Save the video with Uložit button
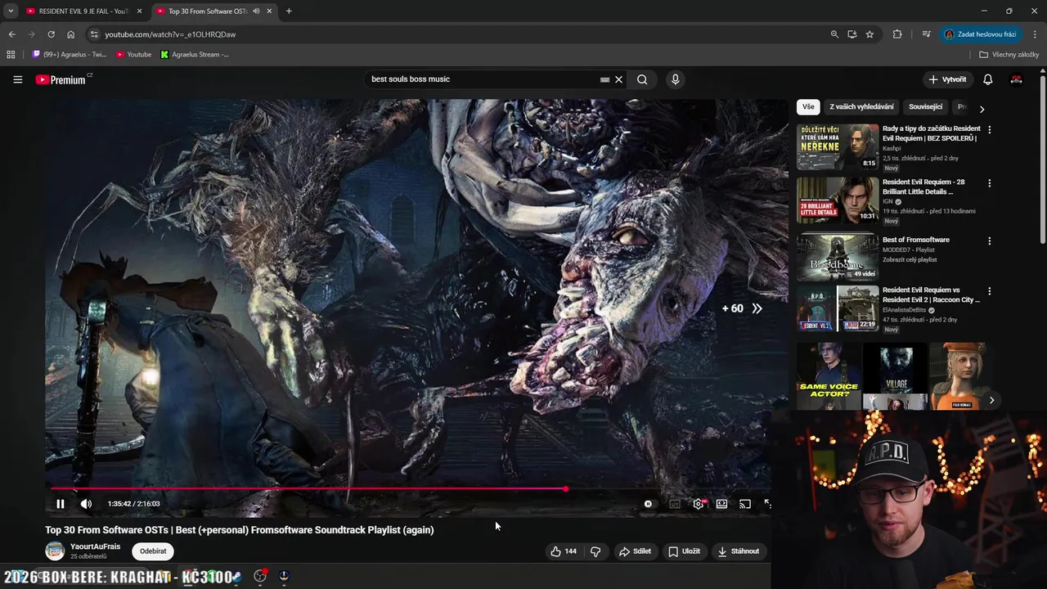 click(684, 551)
